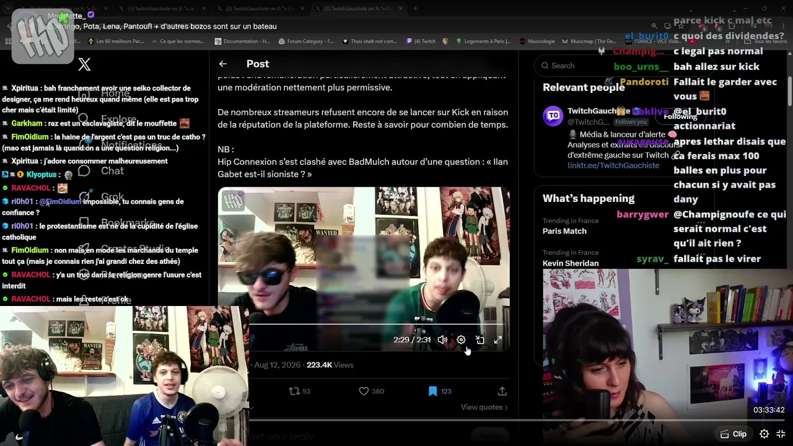Viewport: 793px width, 446px height.
Task: Open the Tous les favoris bookmarks folder
Action: 765,42
